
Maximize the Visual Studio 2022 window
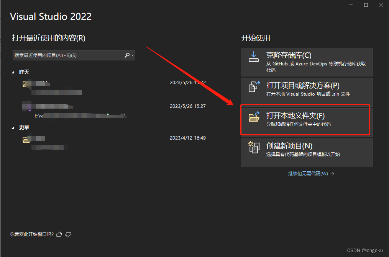[366, 5]
